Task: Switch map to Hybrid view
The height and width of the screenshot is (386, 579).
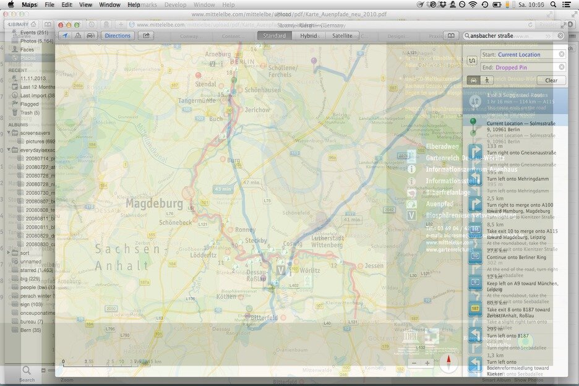Action: (x=308, y=36)
